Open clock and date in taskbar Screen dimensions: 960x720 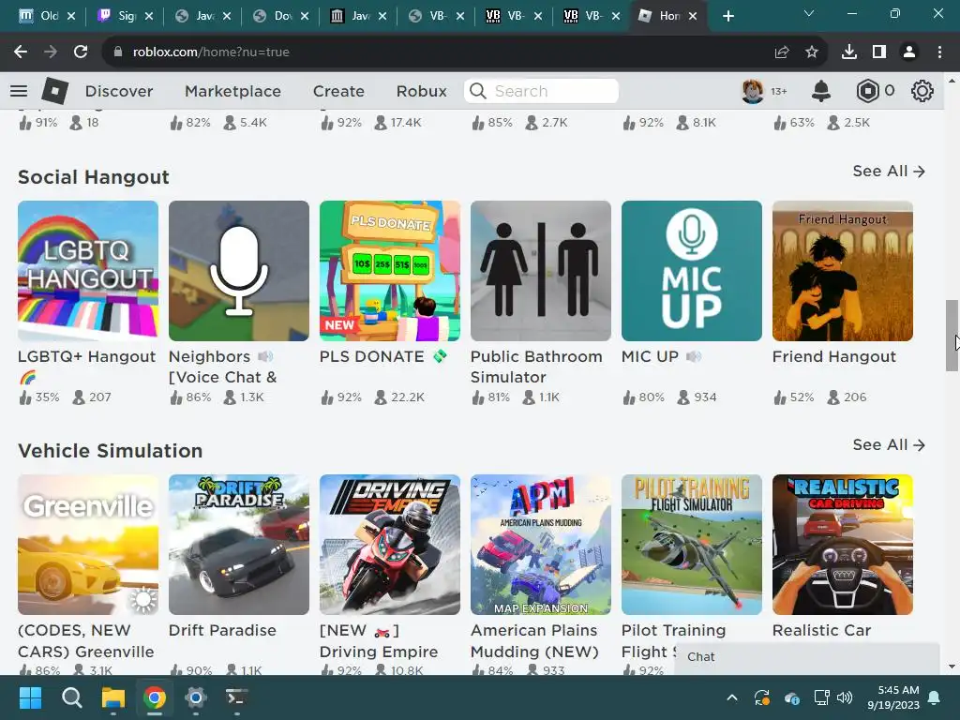pos(893,697)
